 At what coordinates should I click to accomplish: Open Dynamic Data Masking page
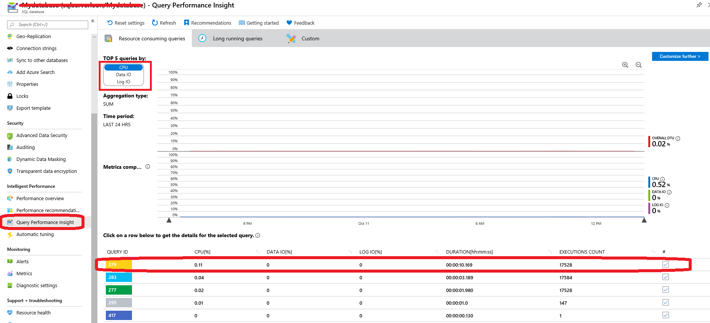point(41,159)
